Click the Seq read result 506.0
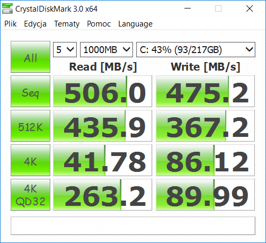 click(102, 91)
